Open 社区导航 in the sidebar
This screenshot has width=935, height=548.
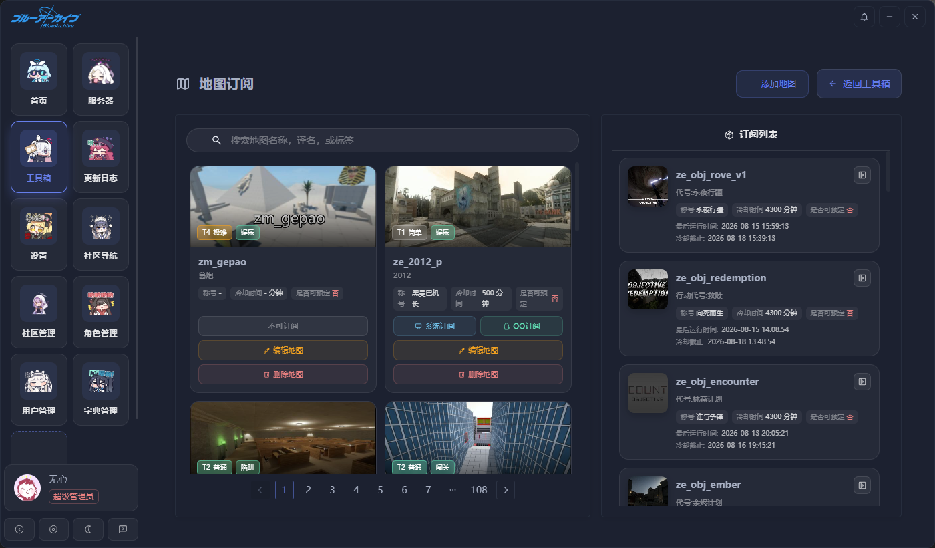coord(101,234)
